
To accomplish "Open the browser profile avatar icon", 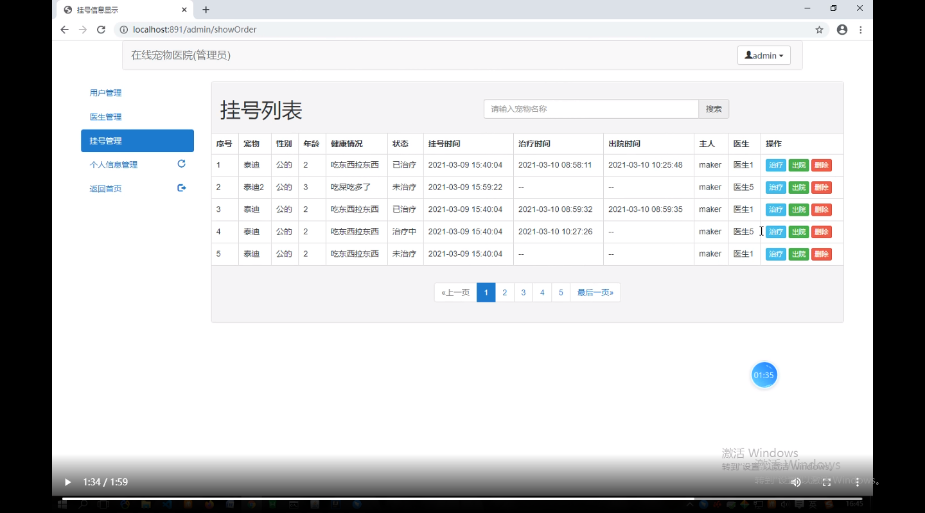I will 842,30.
